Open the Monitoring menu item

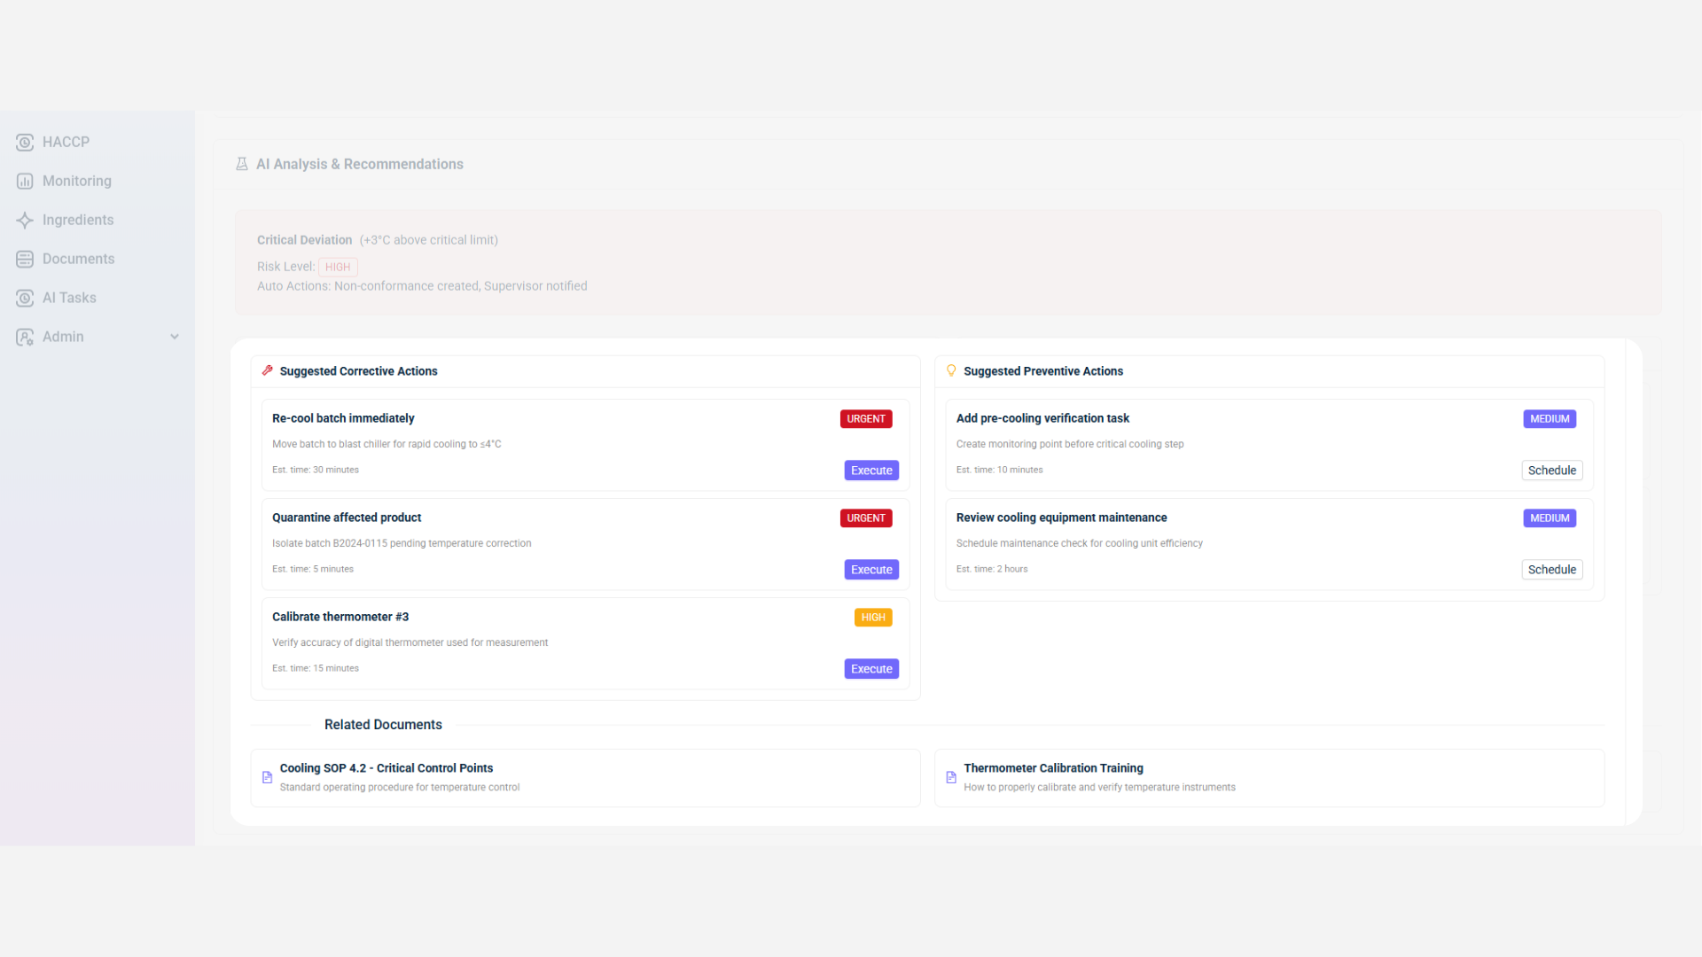pos(77,181)
